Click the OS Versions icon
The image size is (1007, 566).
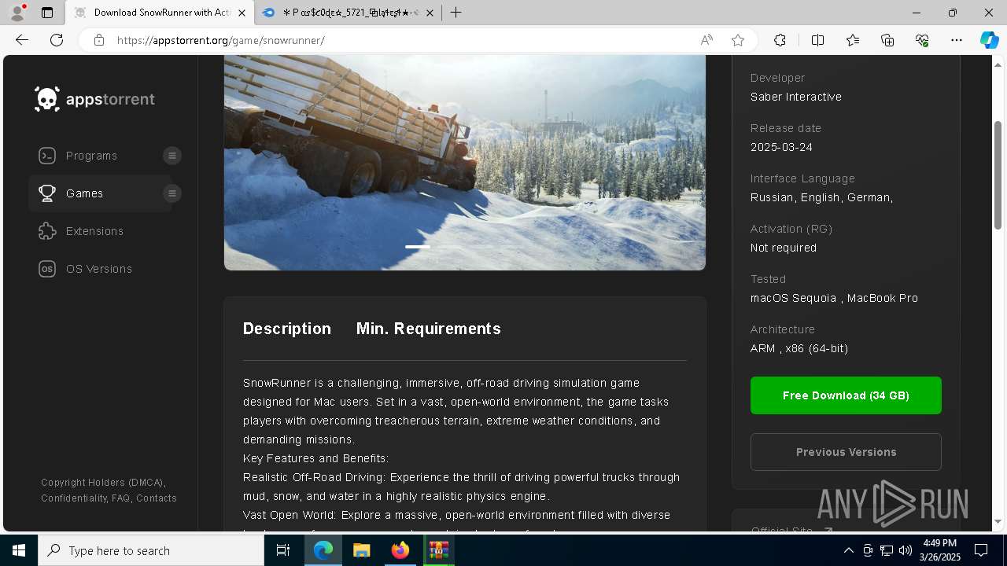click(x=47, y=269)
